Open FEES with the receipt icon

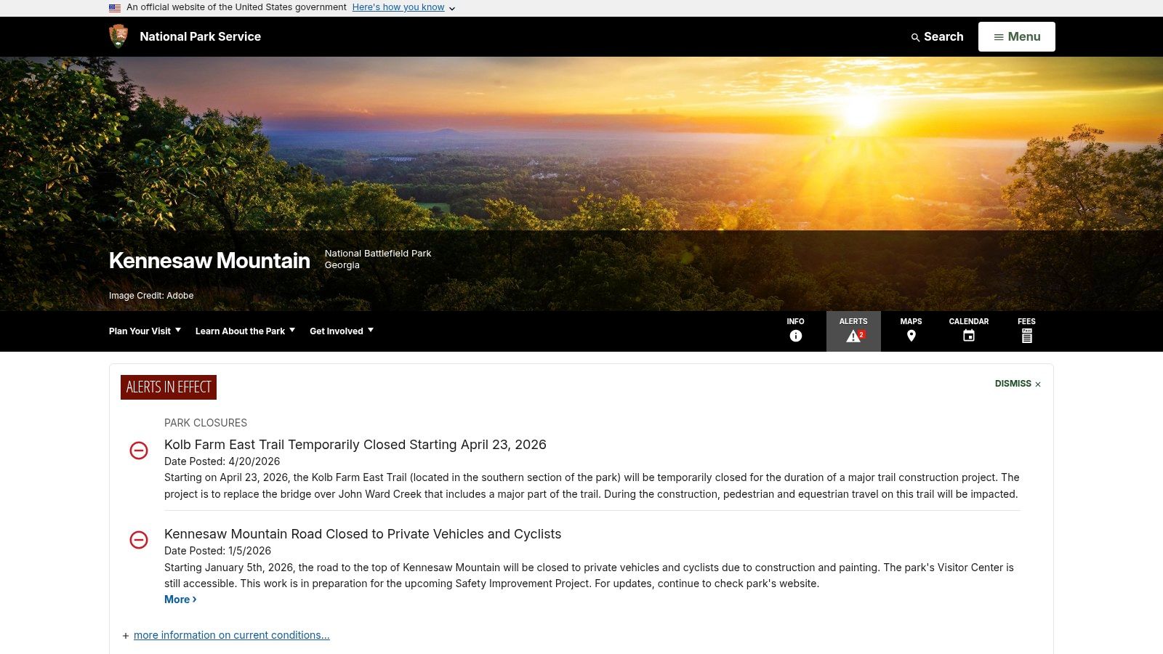[1026, 335]
